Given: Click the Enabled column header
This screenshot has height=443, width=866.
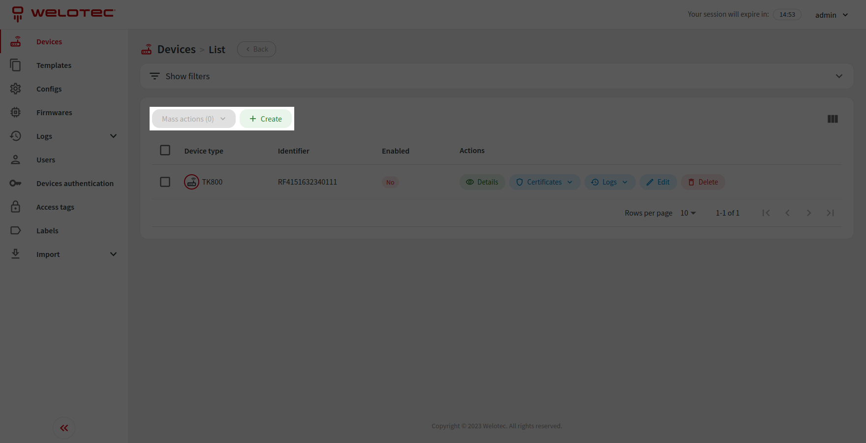Looking at the screenshot, I should pos(396,151).
